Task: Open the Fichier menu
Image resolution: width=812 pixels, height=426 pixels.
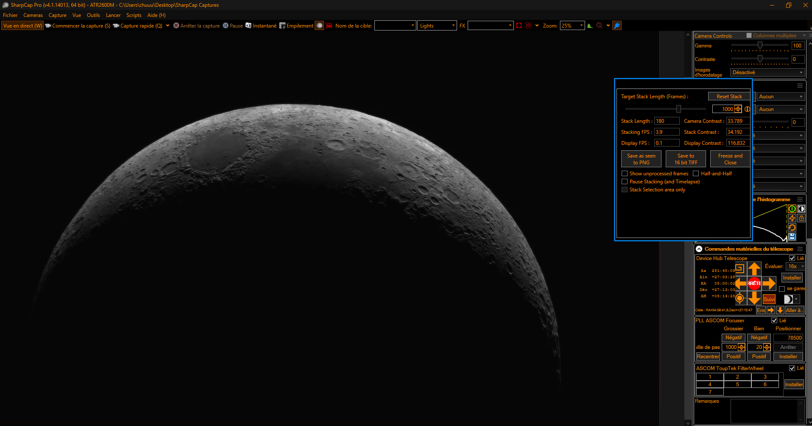Action: (10, 15)
